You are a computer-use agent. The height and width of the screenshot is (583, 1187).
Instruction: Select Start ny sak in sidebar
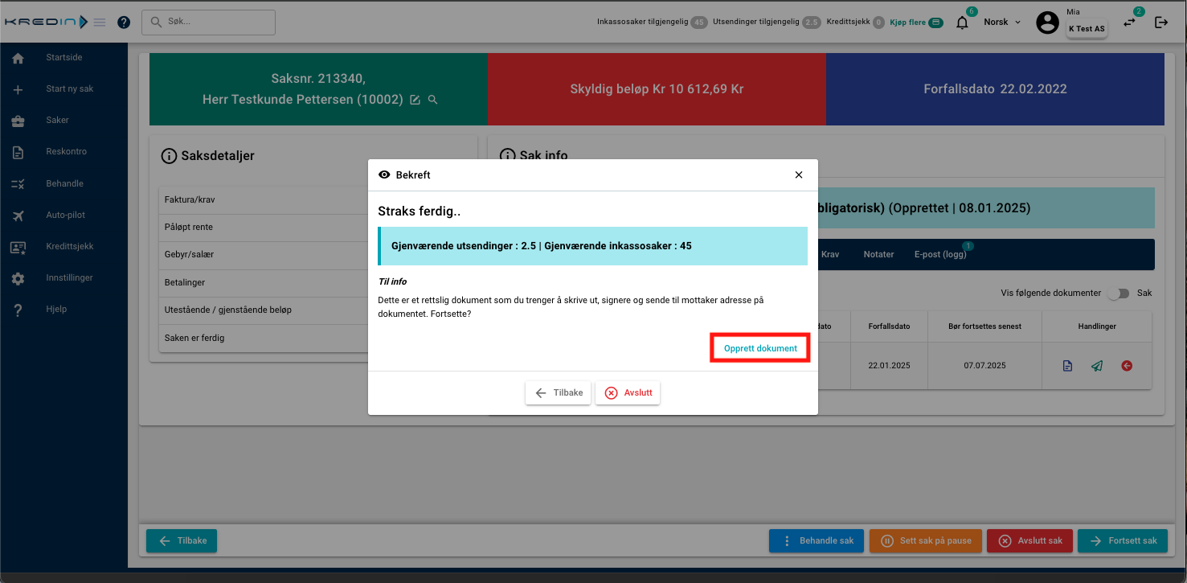pos(70,88)
